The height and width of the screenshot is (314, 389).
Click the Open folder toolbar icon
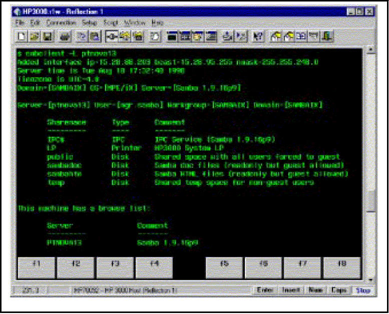click(x=35, y=37)
